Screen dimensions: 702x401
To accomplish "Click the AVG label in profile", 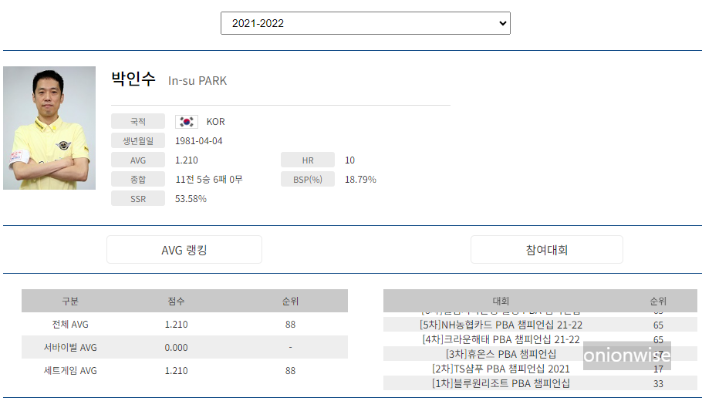I will (x=138, y=160).
